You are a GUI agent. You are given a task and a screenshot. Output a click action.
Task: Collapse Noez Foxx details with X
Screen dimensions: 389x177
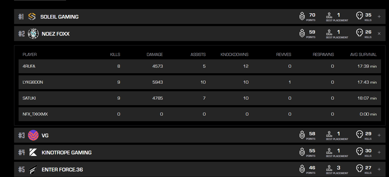[x=379, y=34]
